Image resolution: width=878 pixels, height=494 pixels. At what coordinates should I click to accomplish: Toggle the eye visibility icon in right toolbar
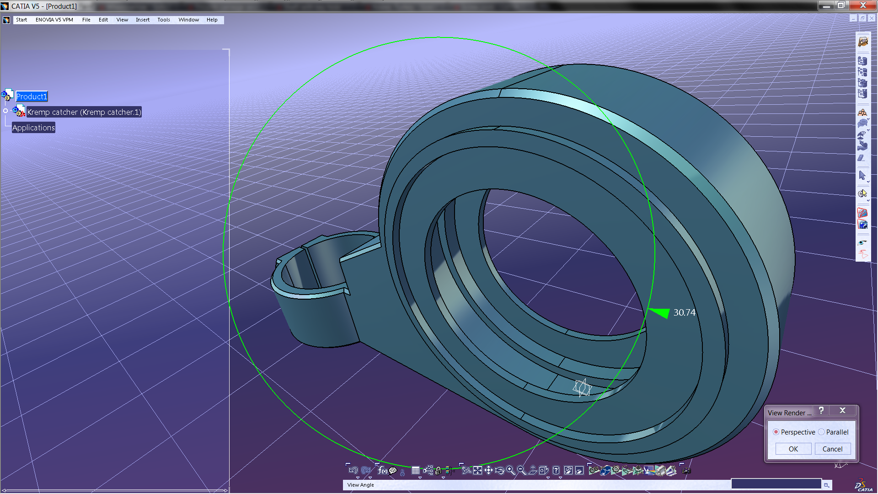862,242
